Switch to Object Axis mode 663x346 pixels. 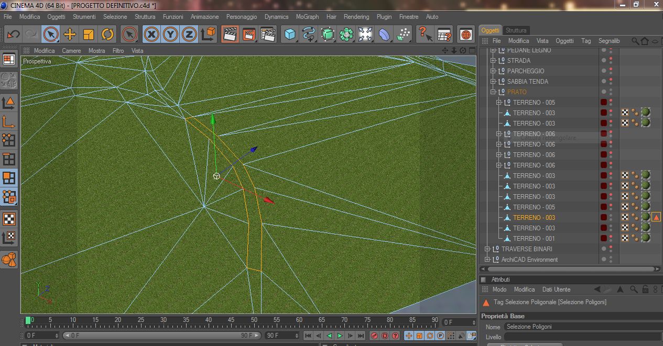(x=9, y=122)
